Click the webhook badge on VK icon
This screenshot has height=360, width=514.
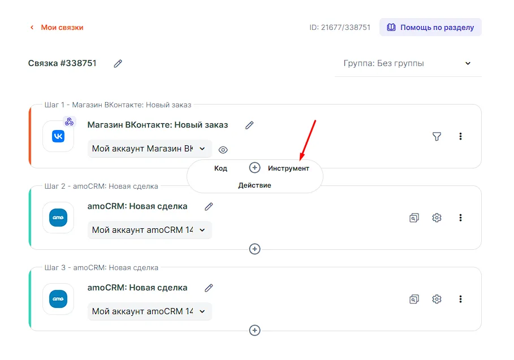[x=69, y=122]
